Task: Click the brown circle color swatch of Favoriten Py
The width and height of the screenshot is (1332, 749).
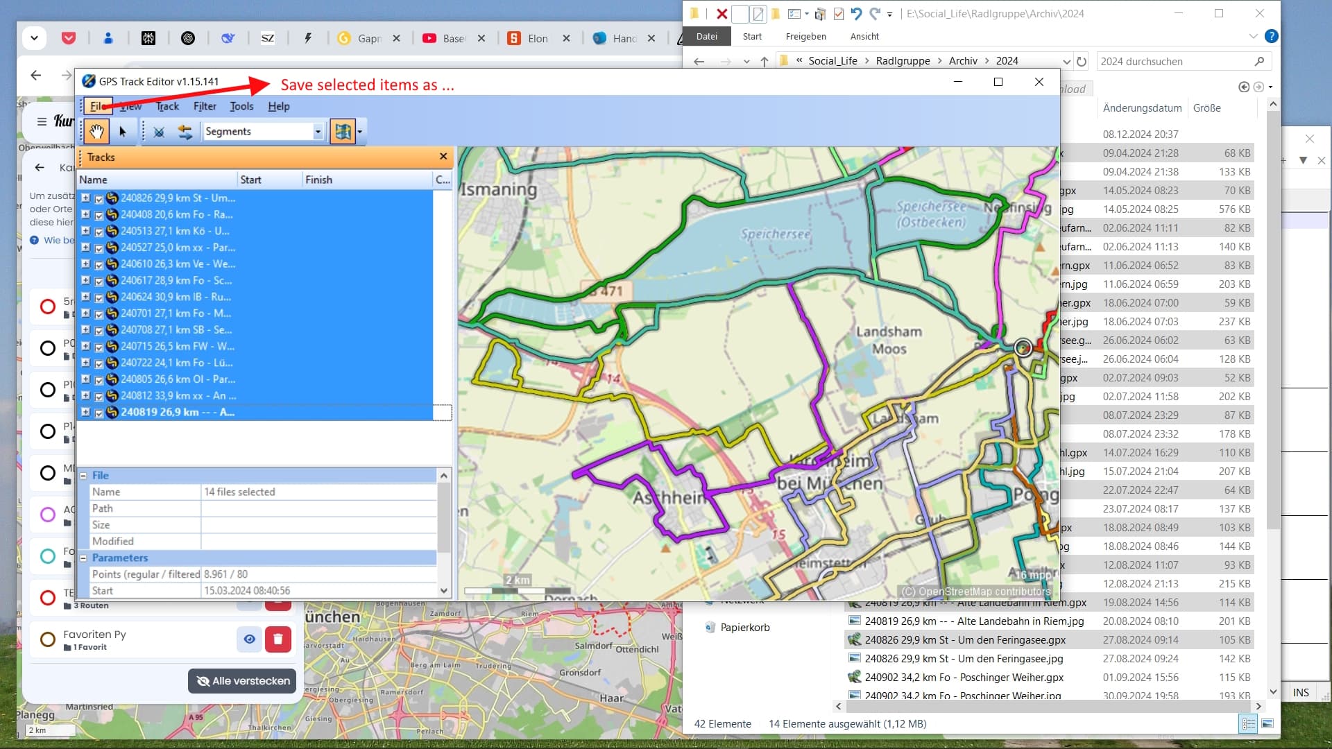Action: tap(48, 639)
